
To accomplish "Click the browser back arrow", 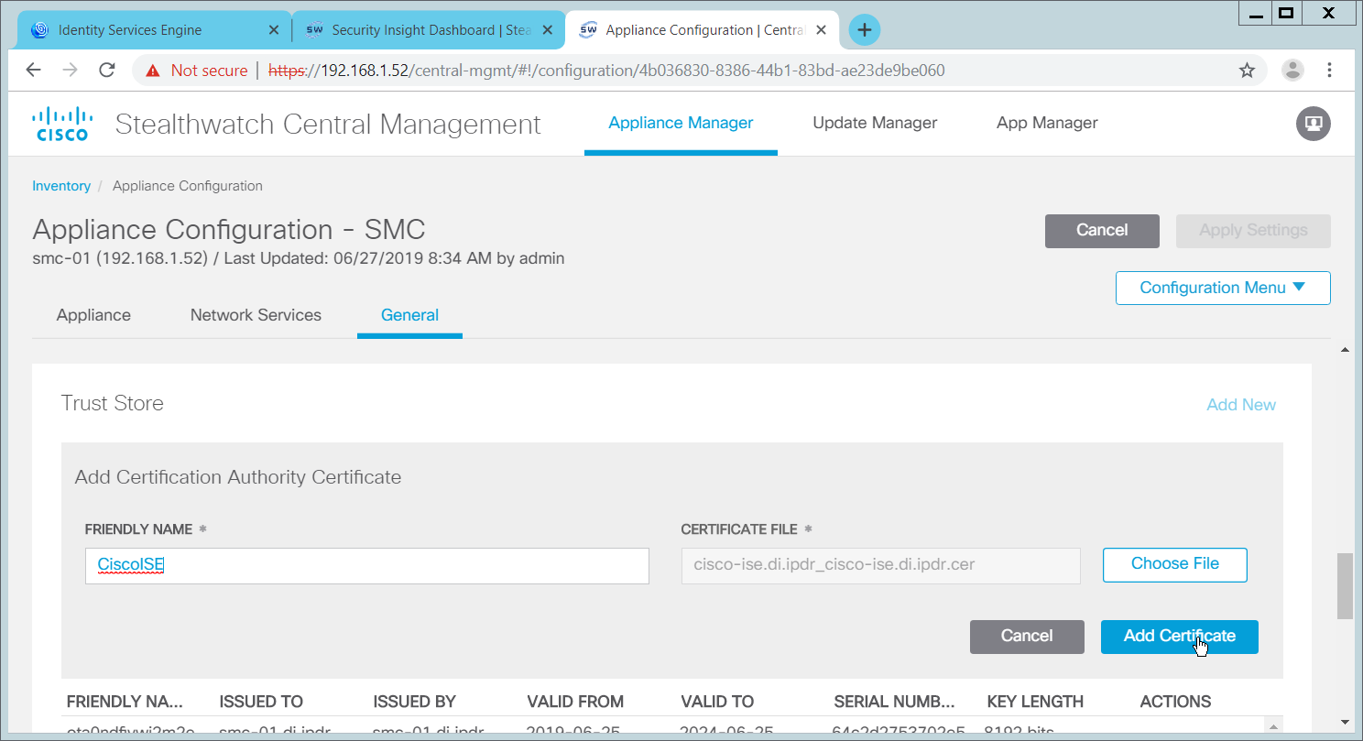I will pos(34,71).
